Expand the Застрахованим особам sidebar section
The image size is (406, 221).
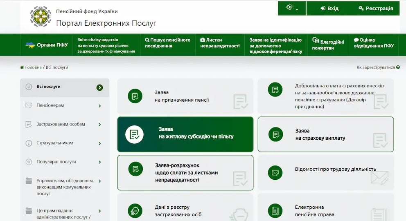click(x=99, y=125)
